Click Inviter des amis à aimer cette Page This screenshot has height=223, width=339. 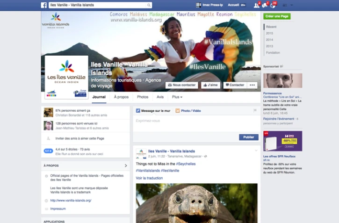(x=80, y=138)
